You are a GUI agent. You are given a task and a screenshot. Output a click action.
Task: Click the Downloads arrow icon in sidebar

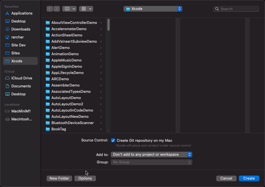click(x=7, y=29)
